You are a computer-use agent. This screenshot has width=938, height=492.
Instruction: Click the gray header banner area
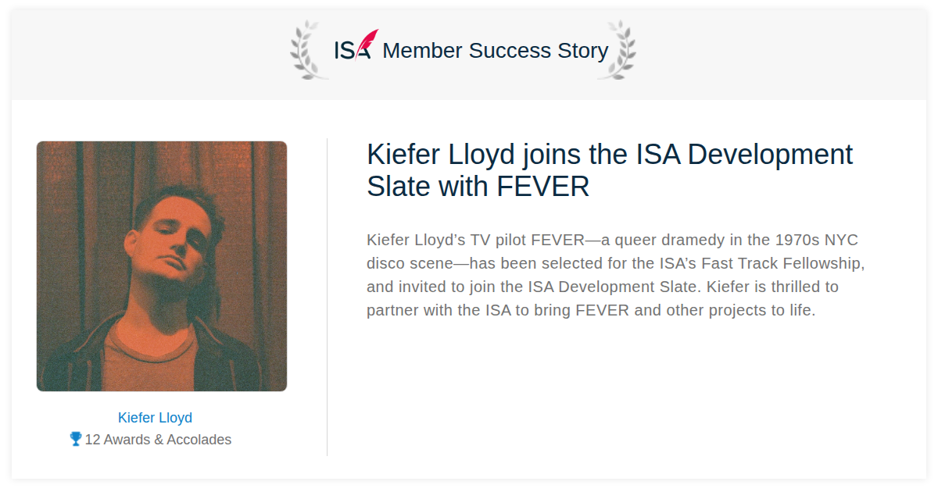(x=469, y=55)
